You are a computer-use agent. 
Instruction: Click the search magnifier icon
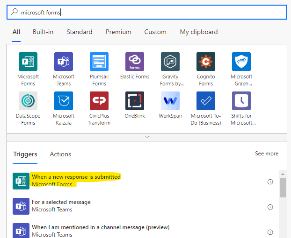14,12
